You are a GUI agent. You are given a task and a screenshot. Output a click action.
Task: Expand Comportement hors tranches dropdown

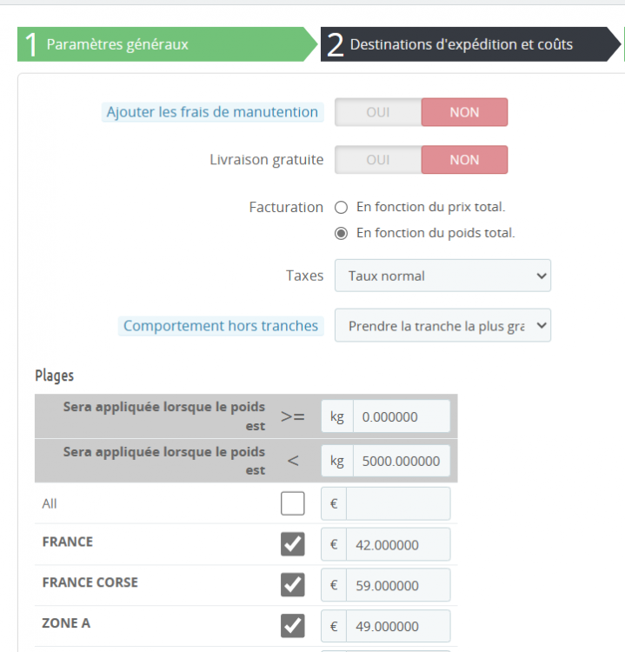(x=442, y=326)
